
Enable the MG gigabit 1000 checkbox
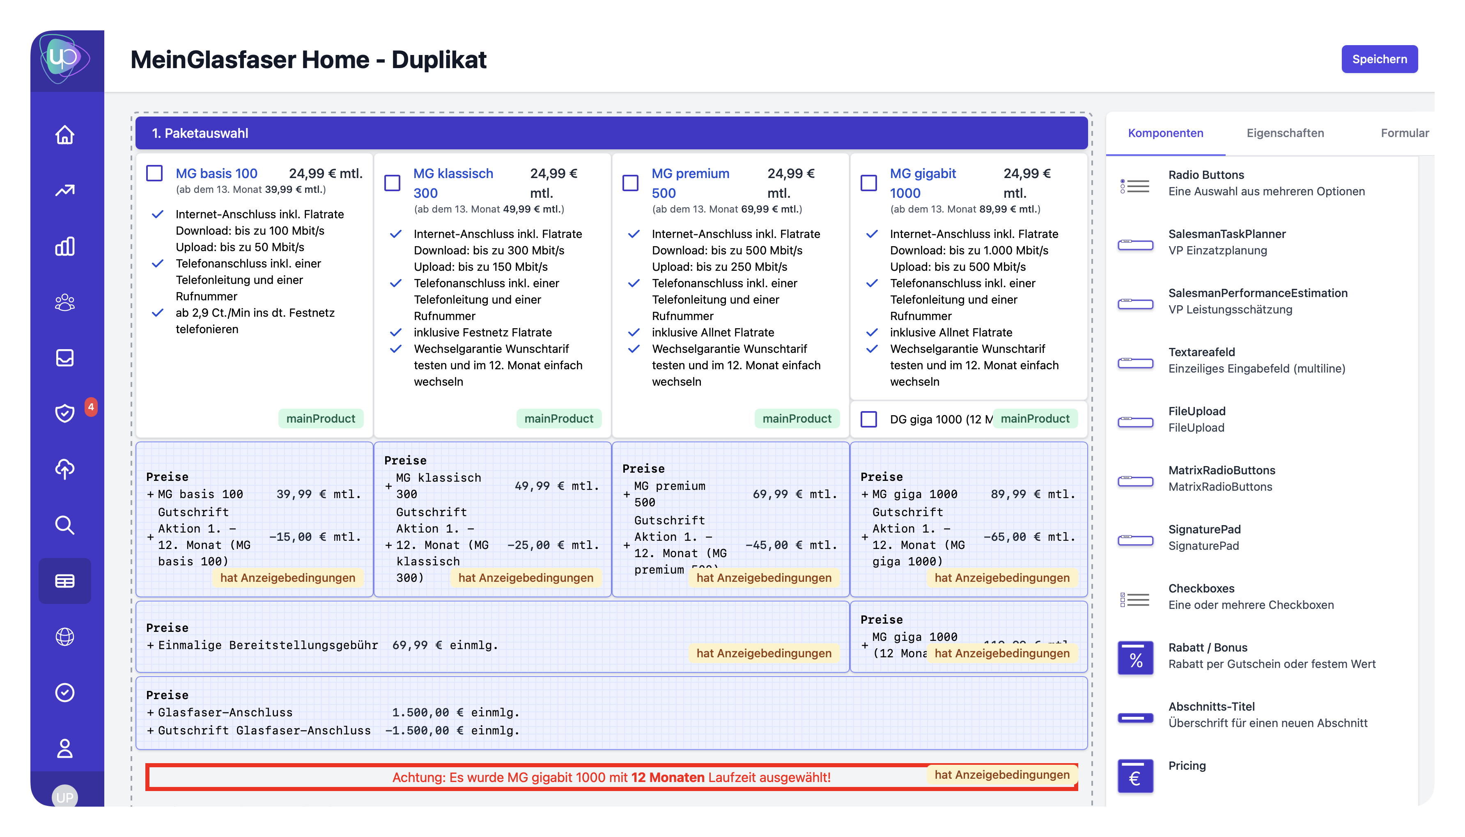pyautogui.click(x=868, y=183)
